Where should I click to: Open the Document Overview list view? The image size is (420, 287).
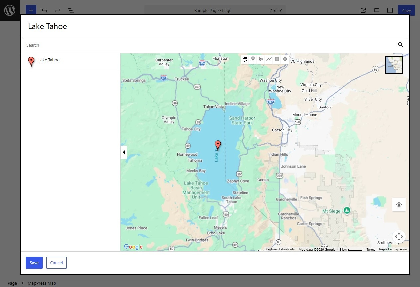[70, 10]
